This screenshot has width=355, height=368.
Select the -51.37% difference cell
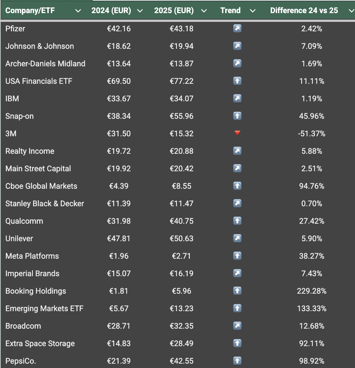312,134
